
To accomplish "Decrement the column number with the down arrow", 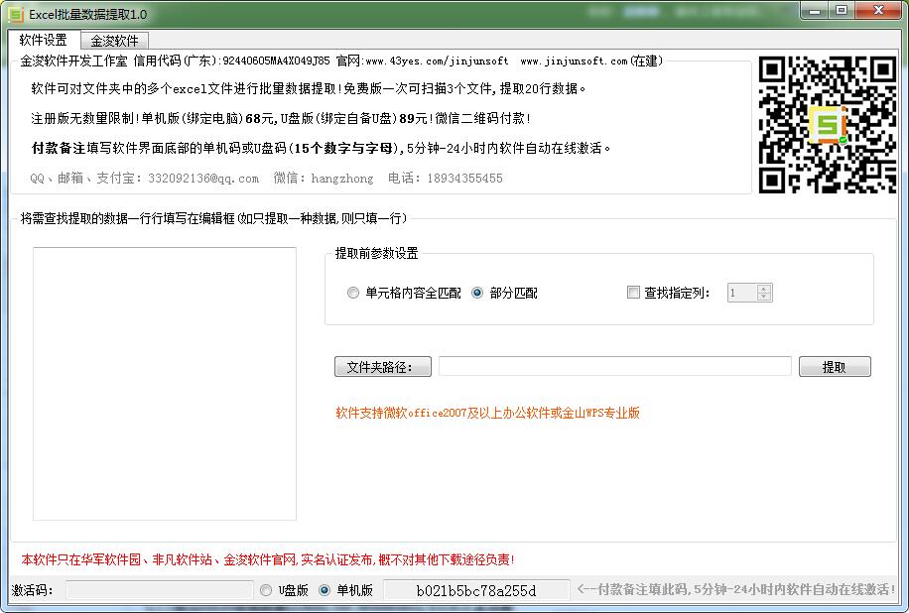I will tap(763, 297).
